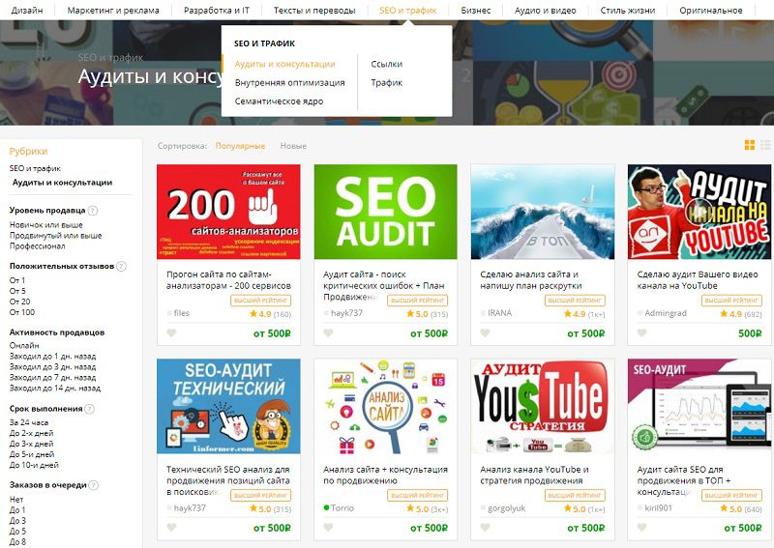Filter sellers by Профессионал
Screen dimensions: 774x548
37,246
